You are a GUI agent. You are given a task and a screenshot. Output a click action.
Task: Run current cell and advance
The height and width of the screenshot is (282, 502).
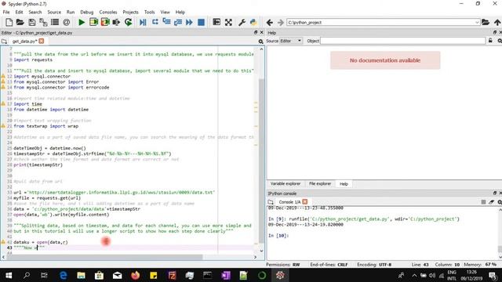click(105, 22)
